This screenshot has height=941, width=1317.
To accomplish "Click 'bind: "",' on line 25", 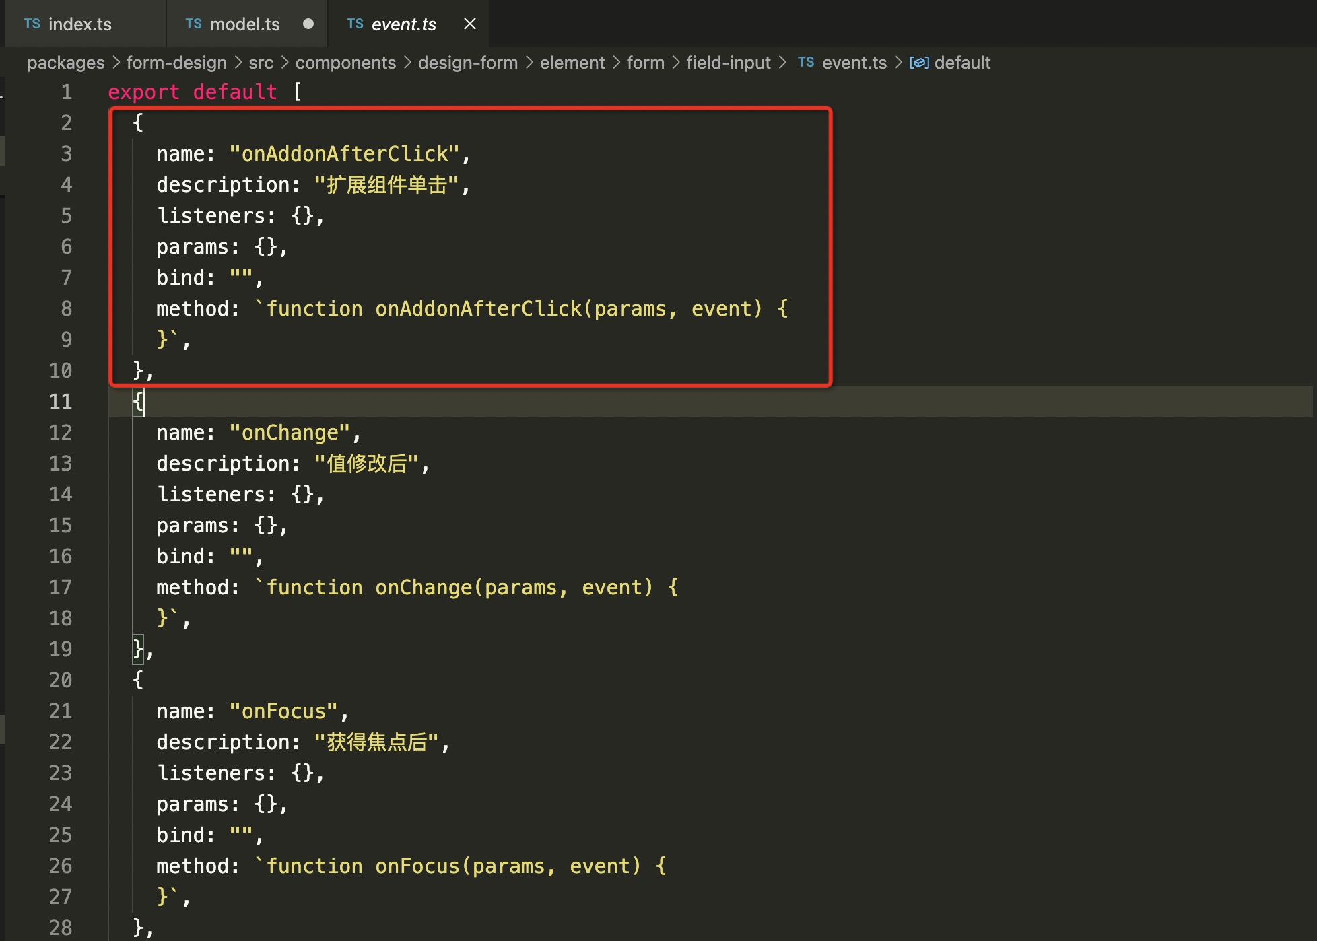I will coord(210,835).
